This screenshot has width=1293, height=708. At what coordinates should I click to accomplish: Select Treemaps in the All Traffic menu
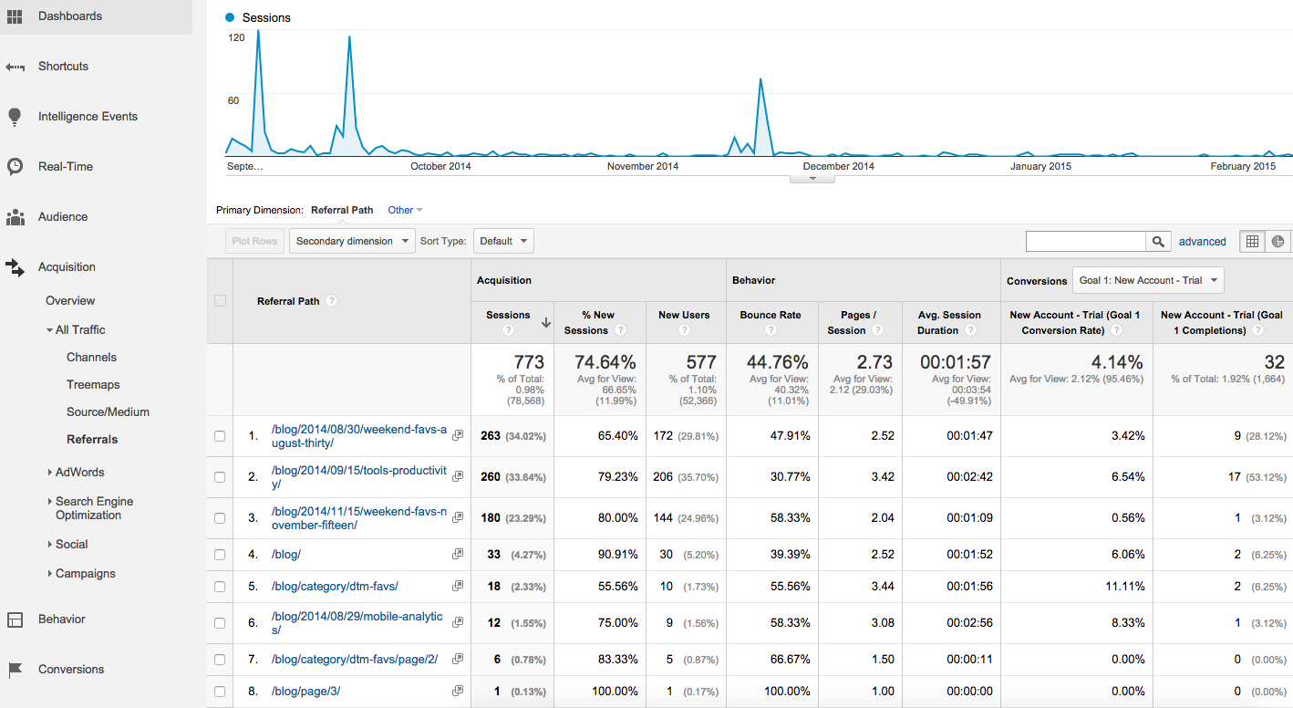coord(93,385)
